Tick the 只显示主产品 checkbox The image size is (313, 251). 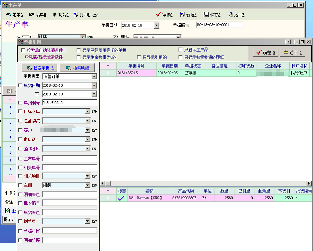[x=181, y=50]
